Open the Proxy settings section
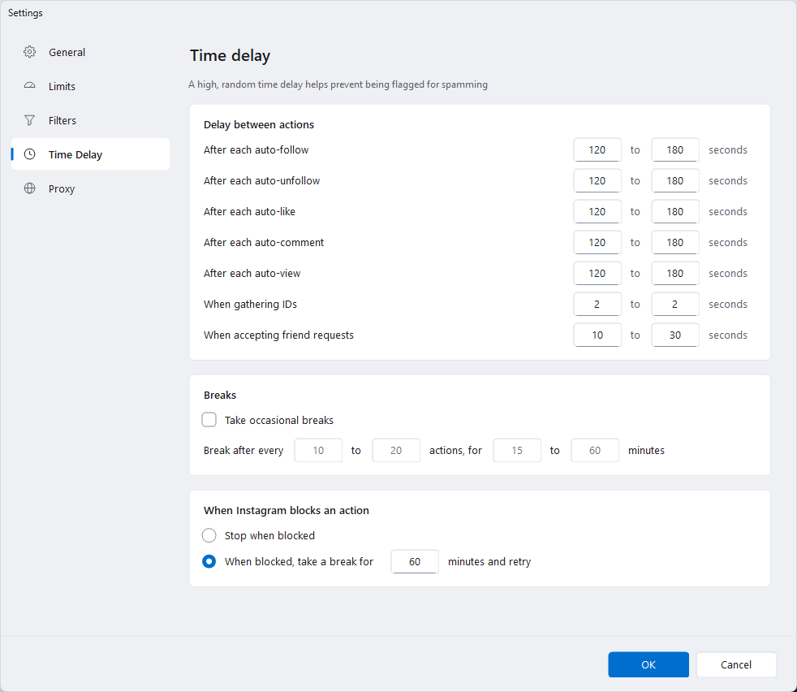This screenshot has width=797, height=692. pos(90,188)
